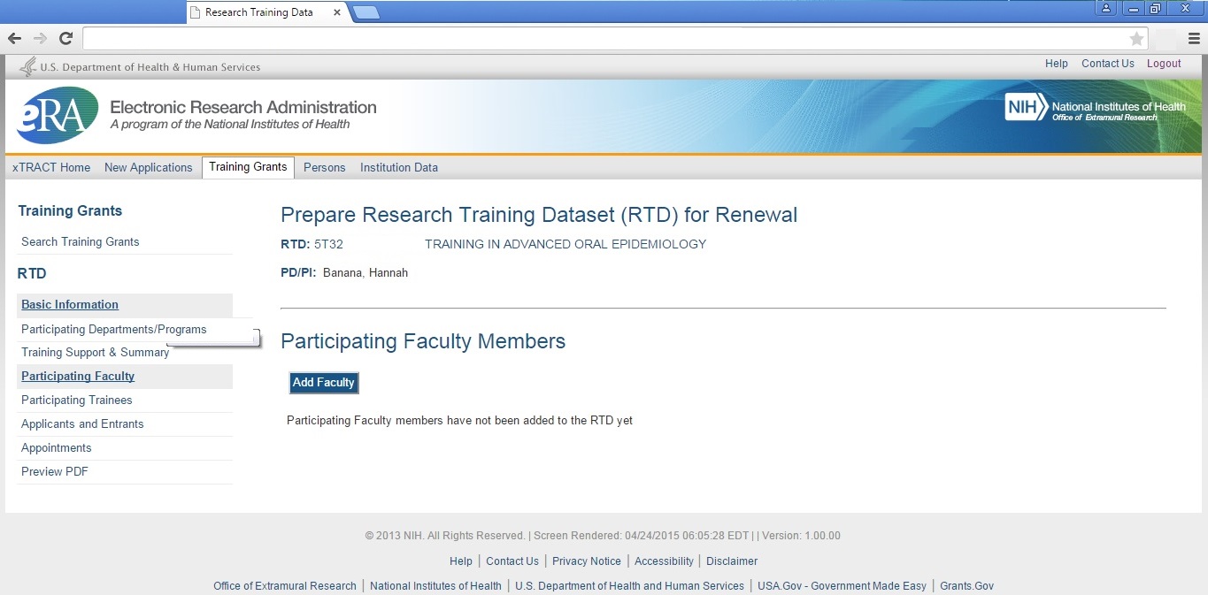Open a new browser tab
Image resolution: width=1208 pixels, height=595 pixels.
click(x=366, y=12)
